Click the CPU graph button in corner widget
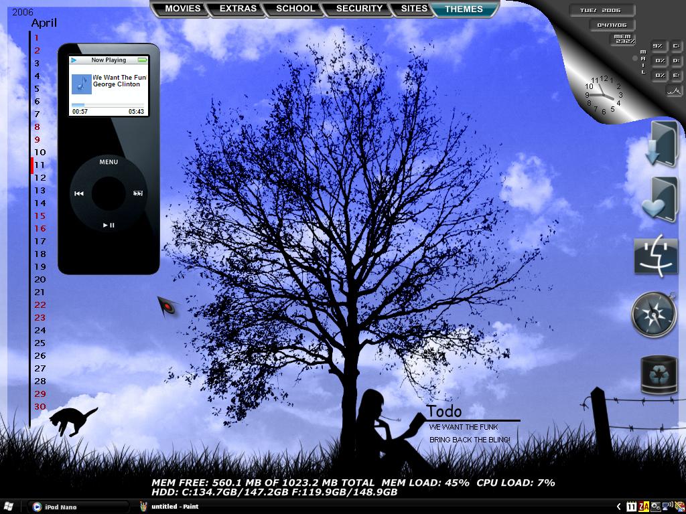The width and height of the screenshot is (686, 514). 675,91
